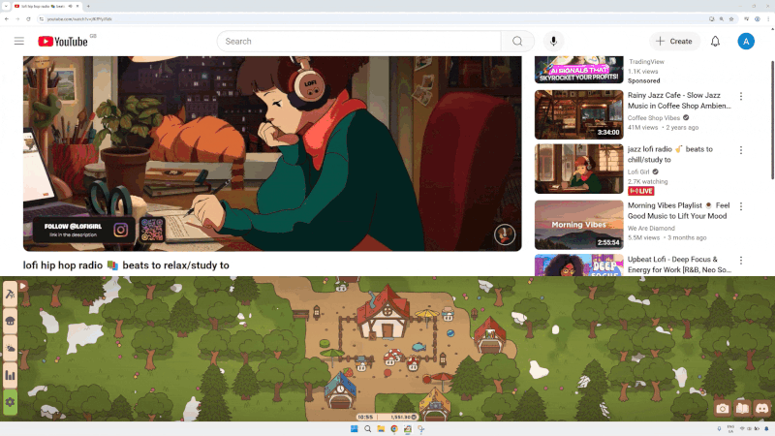
Task: Click the magnifier search button
Action: tap(517, 42)
